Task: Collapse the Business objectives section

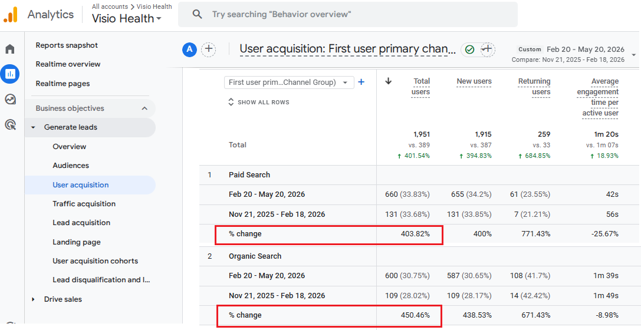Action: click(144, 108)
